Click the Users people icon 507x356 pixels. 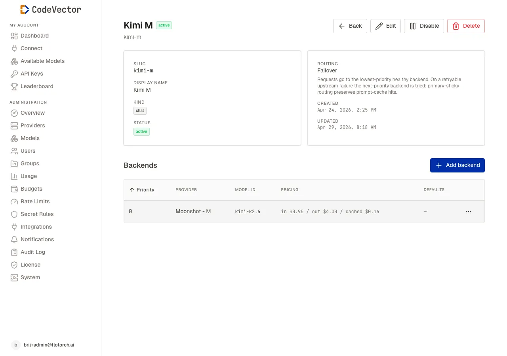[x=14, y=151]
